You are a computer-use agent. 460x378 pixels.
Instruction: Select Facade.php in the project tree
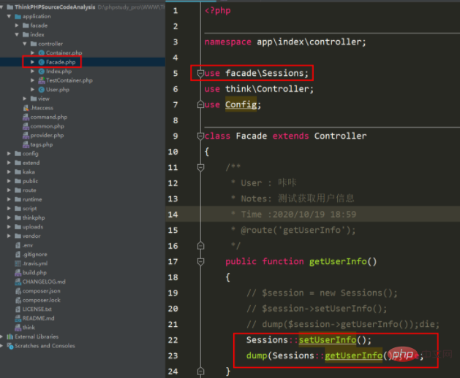click(x=61, y=62)
